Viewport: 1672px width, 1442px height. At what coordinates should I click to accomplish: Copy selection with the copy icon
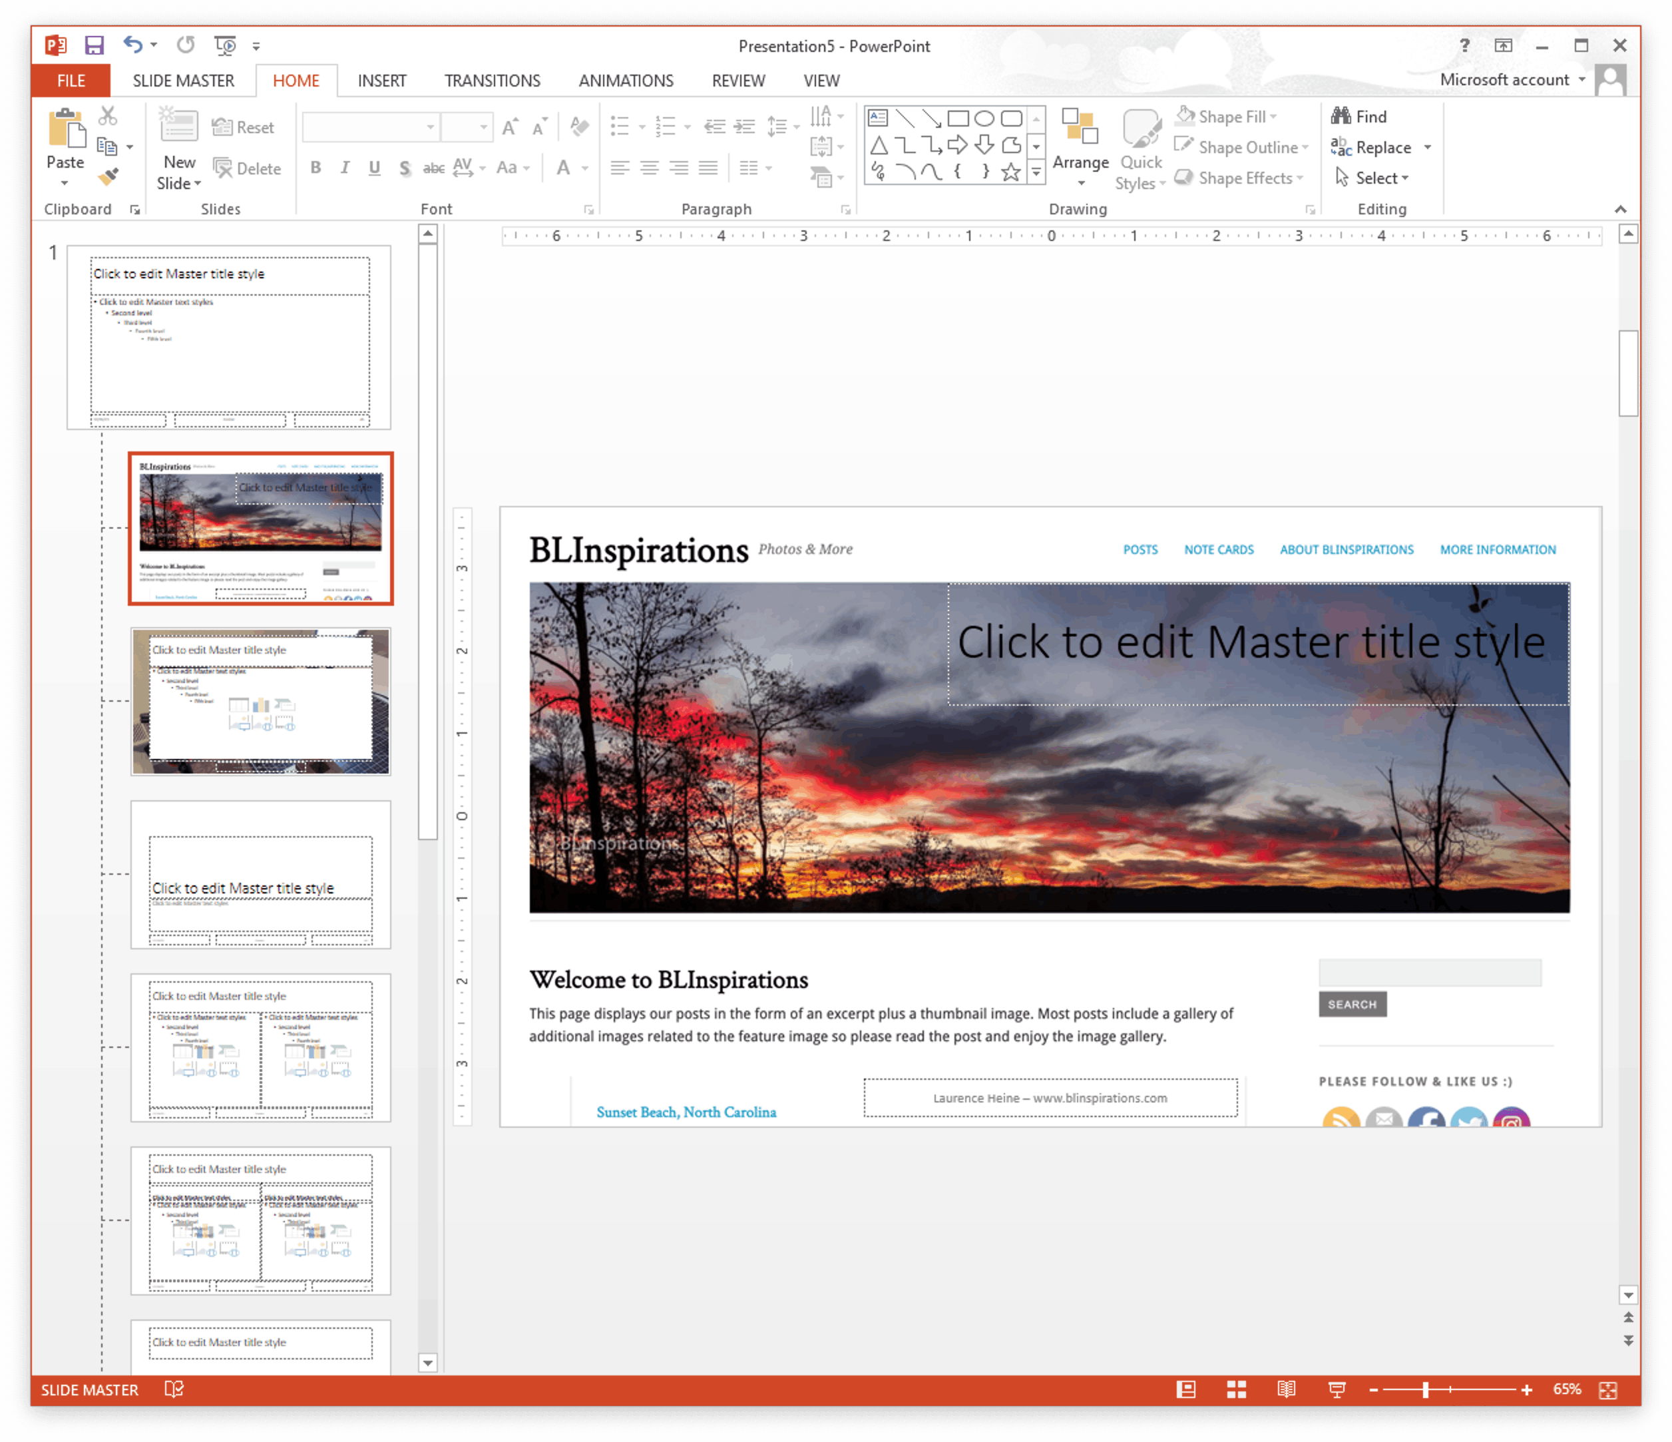[x=107, y=146]
